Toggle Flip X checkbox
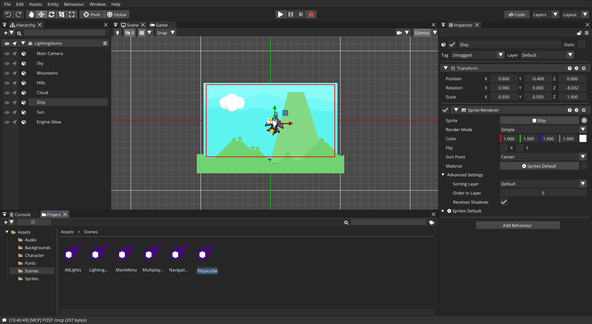 (x=504, y=148)
